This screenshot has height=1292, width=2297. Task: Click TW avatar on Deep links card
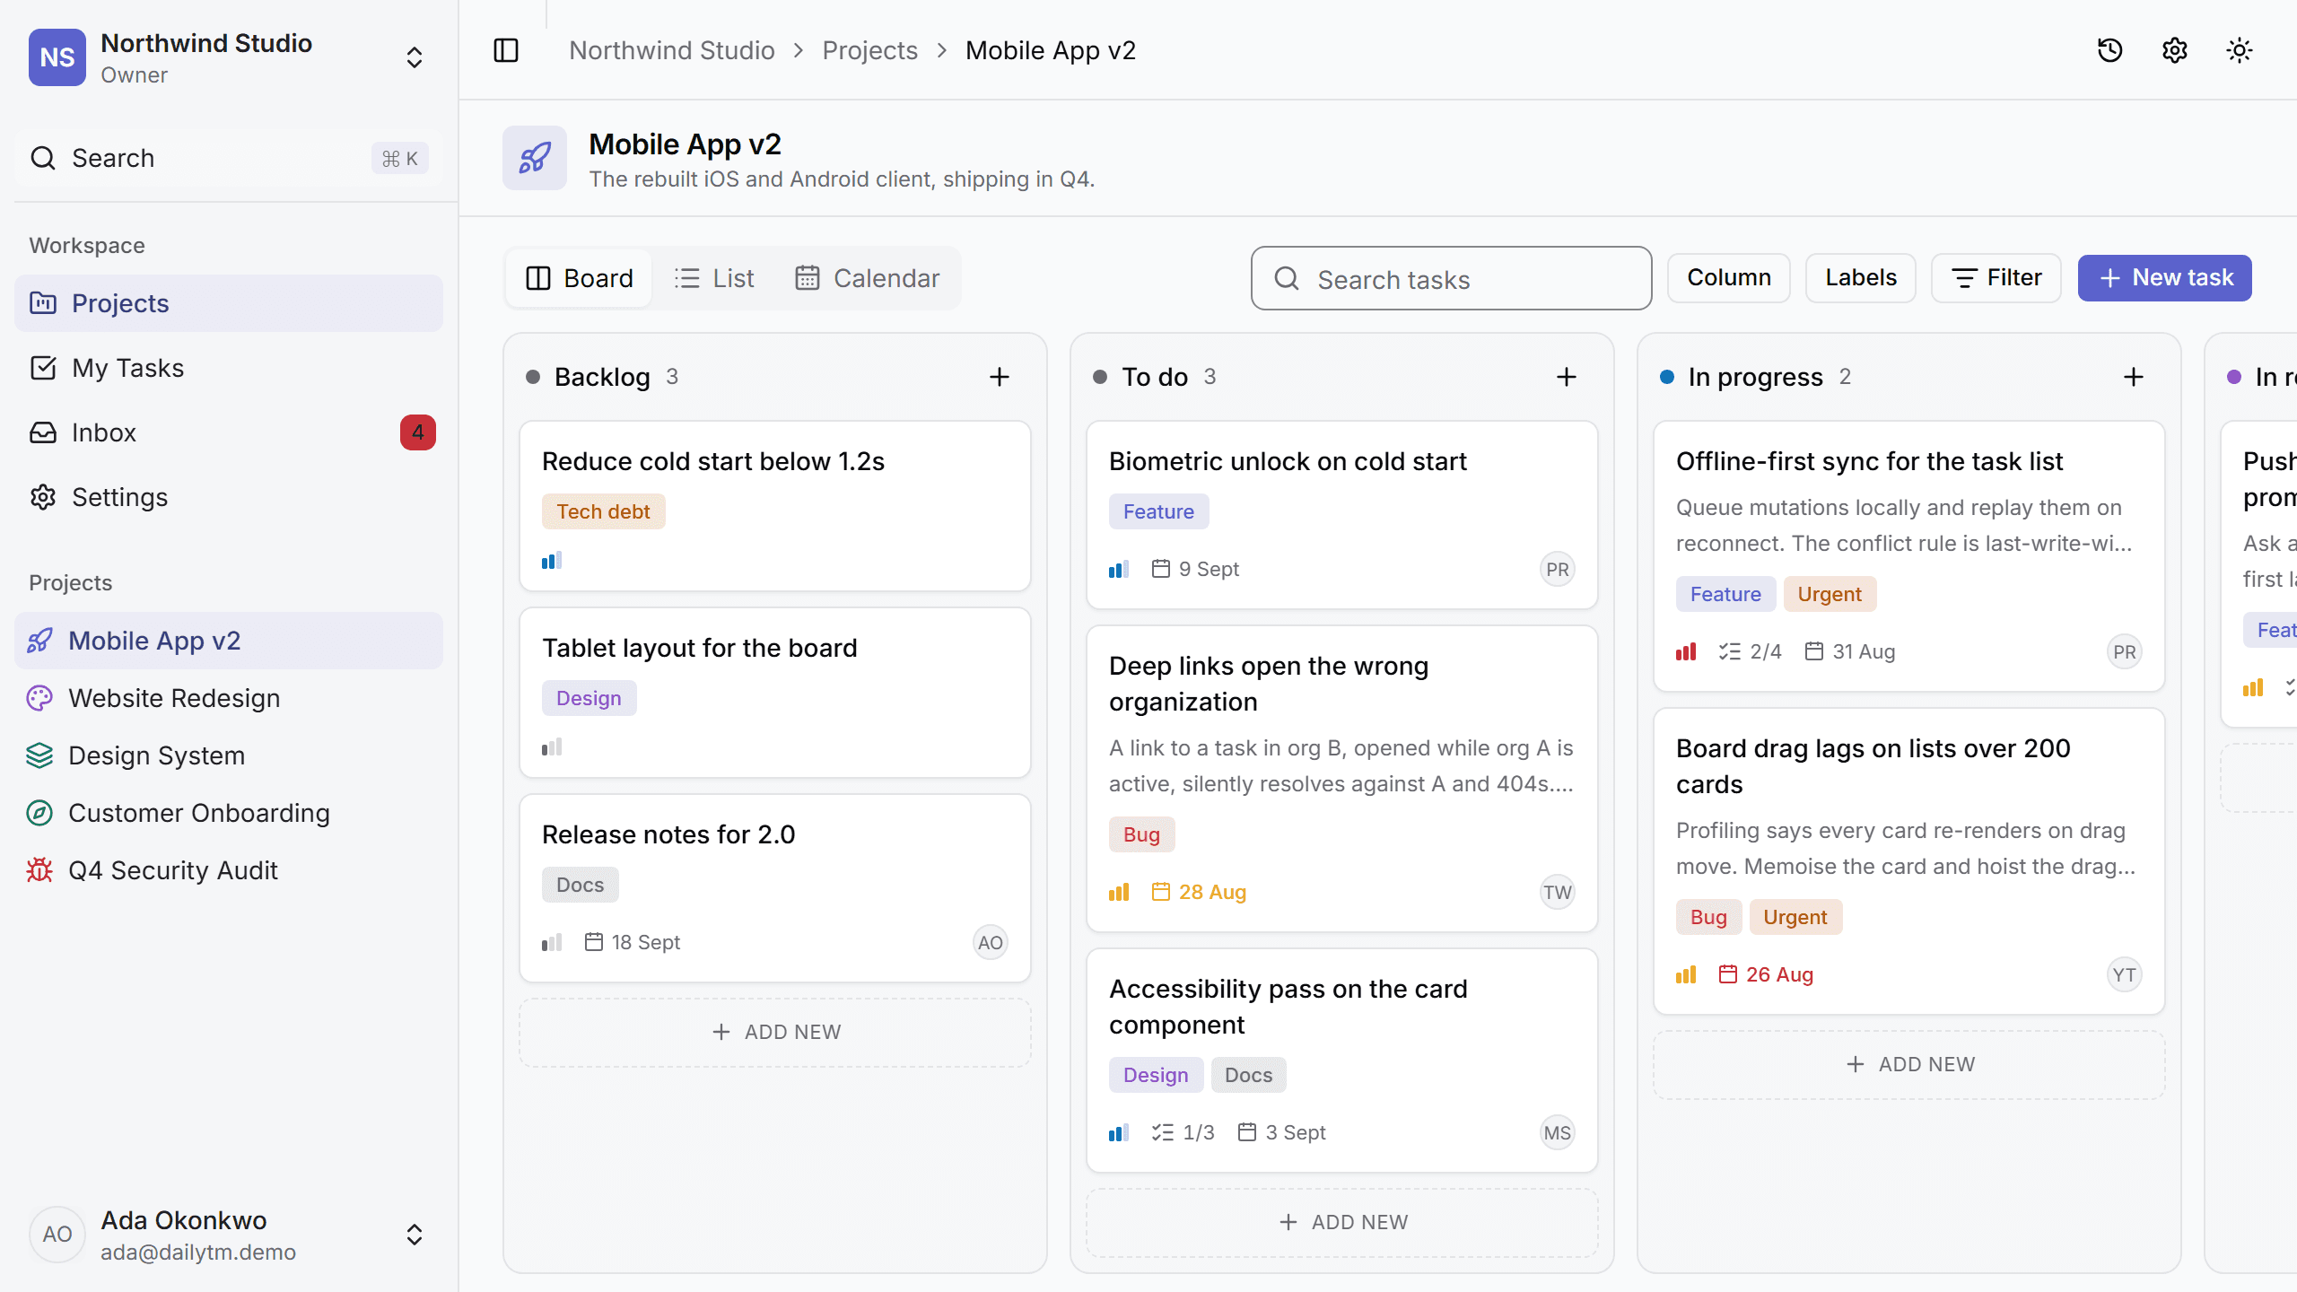click(x=1558, y=892)
